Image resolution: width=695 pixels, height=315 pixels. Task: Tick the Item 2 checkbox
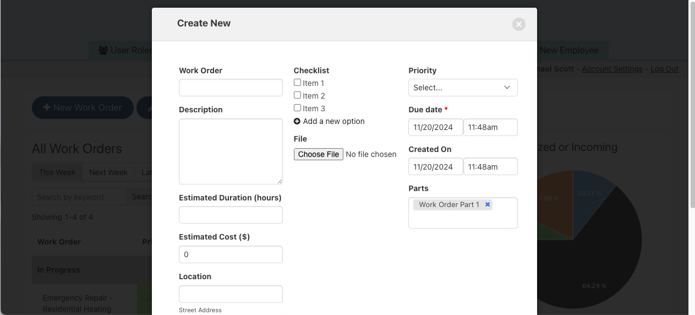[297, 95]
